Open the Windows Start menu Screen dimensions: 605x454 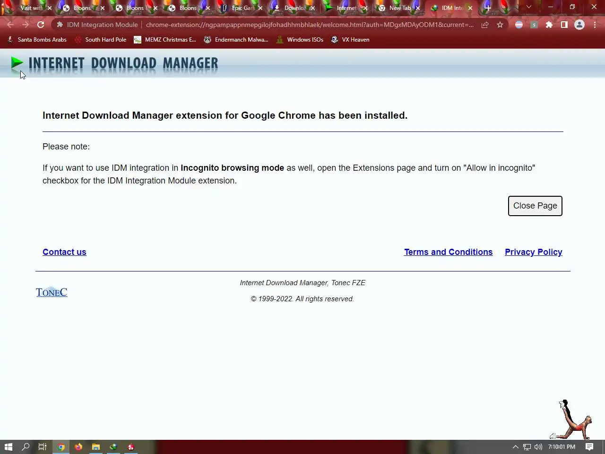[9, 446]
